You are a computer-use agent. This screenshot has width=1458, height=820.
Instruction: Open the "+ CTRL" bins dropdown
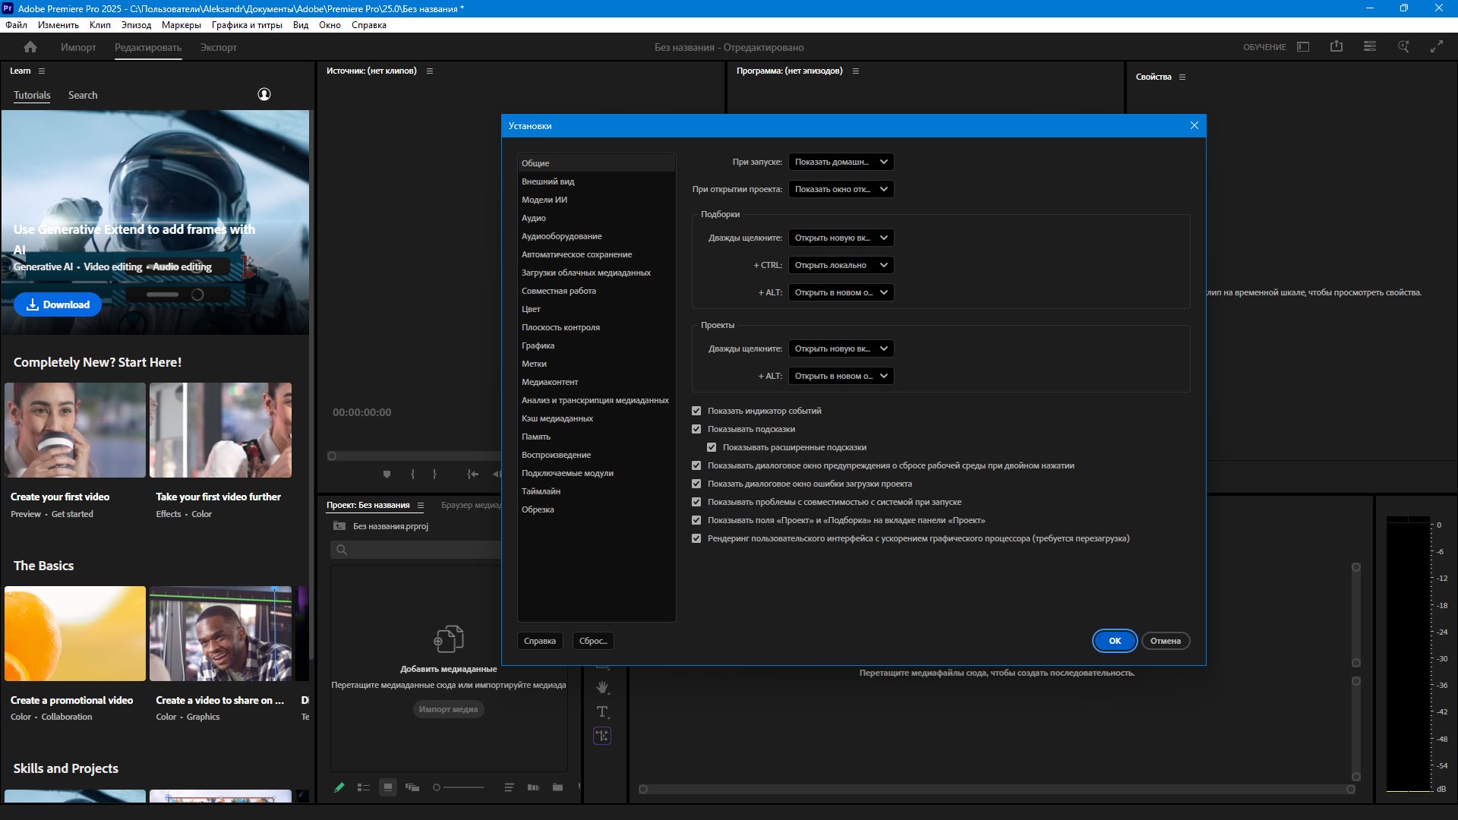(x=841, y=265)
